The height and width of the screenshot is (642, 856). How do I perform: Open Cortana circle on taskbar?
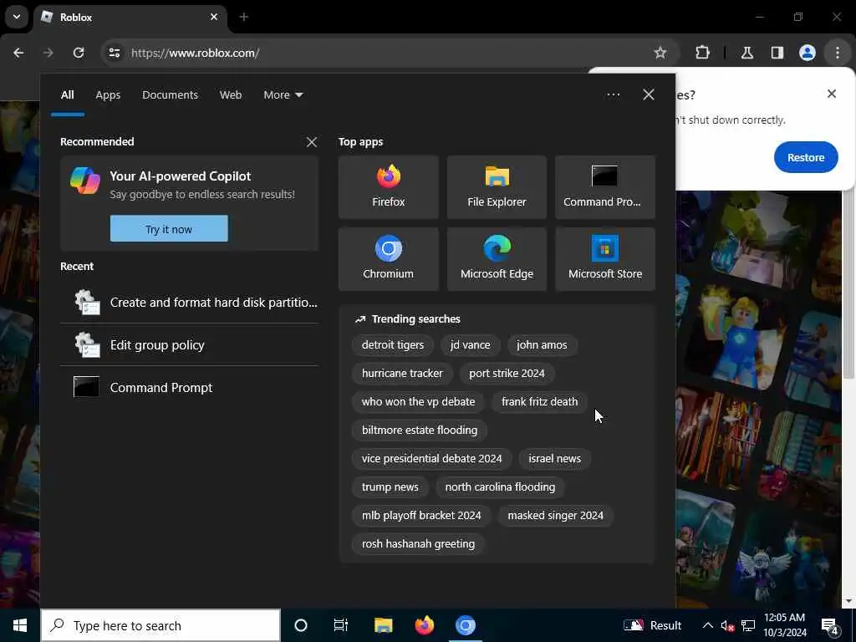point(301,625)
